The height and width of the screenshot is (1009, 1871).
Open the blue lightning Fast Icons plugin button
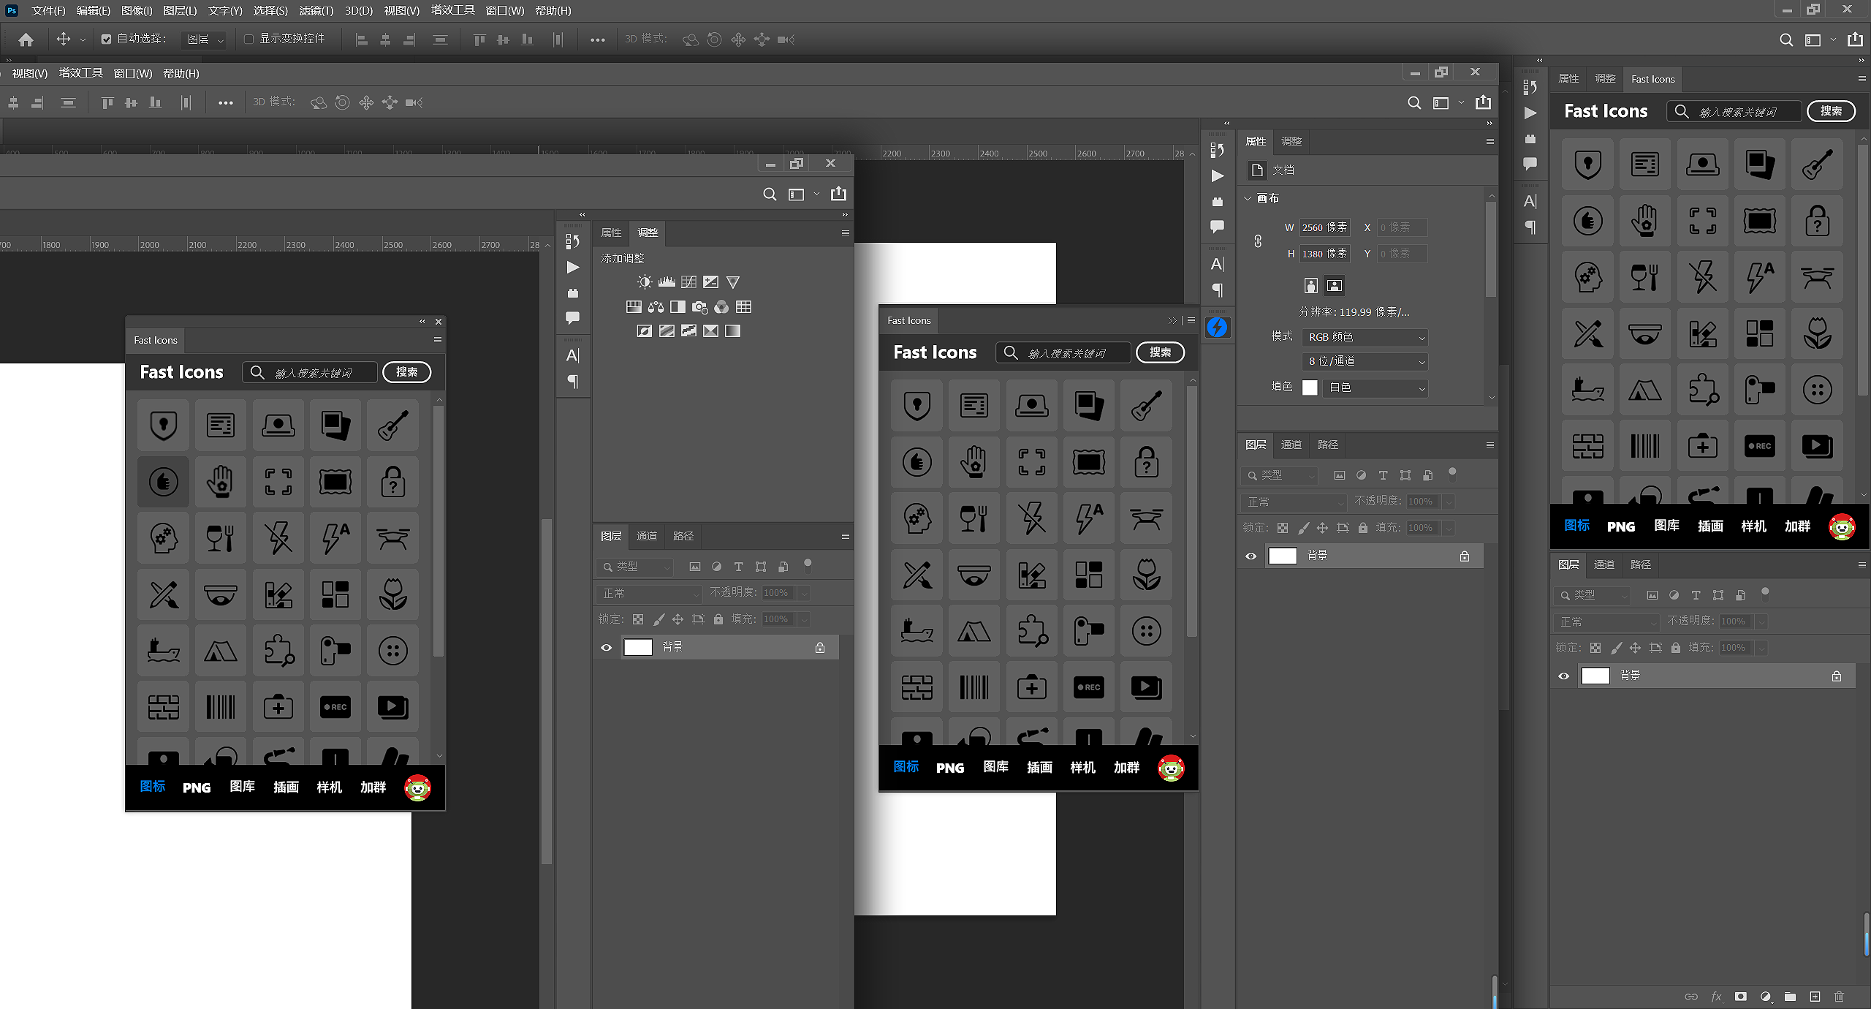click(x=1217, y=327)
